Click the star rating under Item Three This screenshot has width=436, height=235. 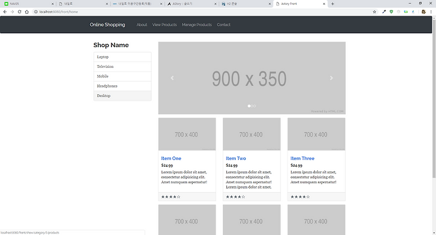(x=300, y=197)
